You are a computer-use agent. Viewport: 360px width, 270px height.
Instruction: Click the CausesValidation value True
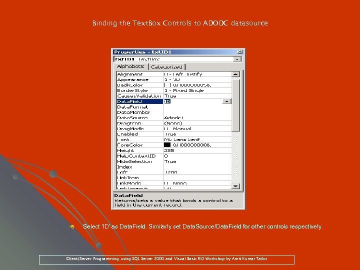(x=170, y=96)
